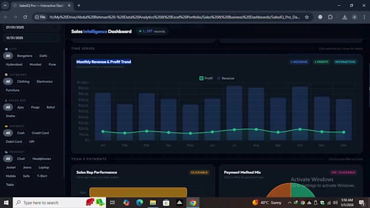Filter by product Jacket
The image size is (370, 208).
tap(11, 167)
